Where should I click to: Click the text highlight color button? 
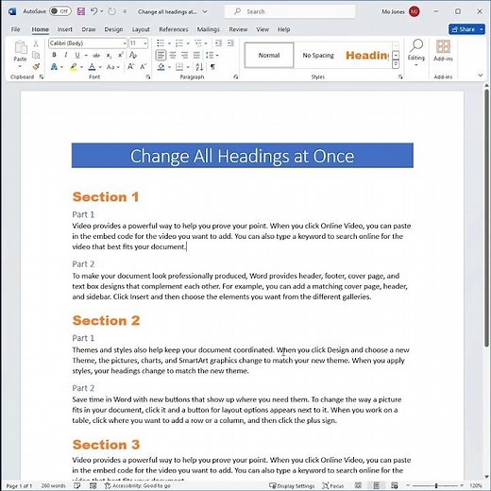pos(74,67)
